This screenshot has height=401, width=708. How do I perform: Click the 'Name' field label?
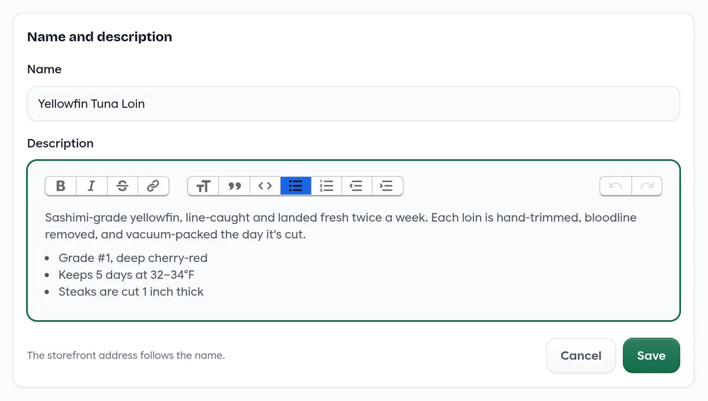point(44,69)
